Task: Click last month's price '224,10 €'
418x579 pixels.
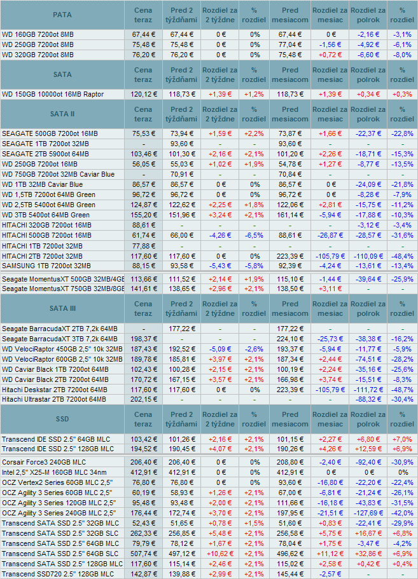Action: [x=290, y=339]
